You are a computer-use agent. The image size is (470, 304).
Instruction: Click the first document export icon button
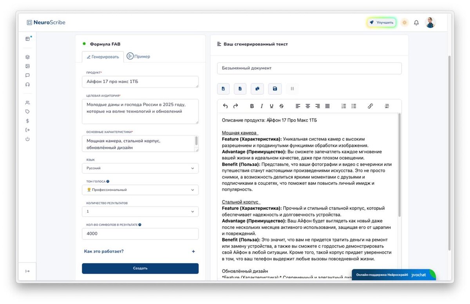[223, 89]
